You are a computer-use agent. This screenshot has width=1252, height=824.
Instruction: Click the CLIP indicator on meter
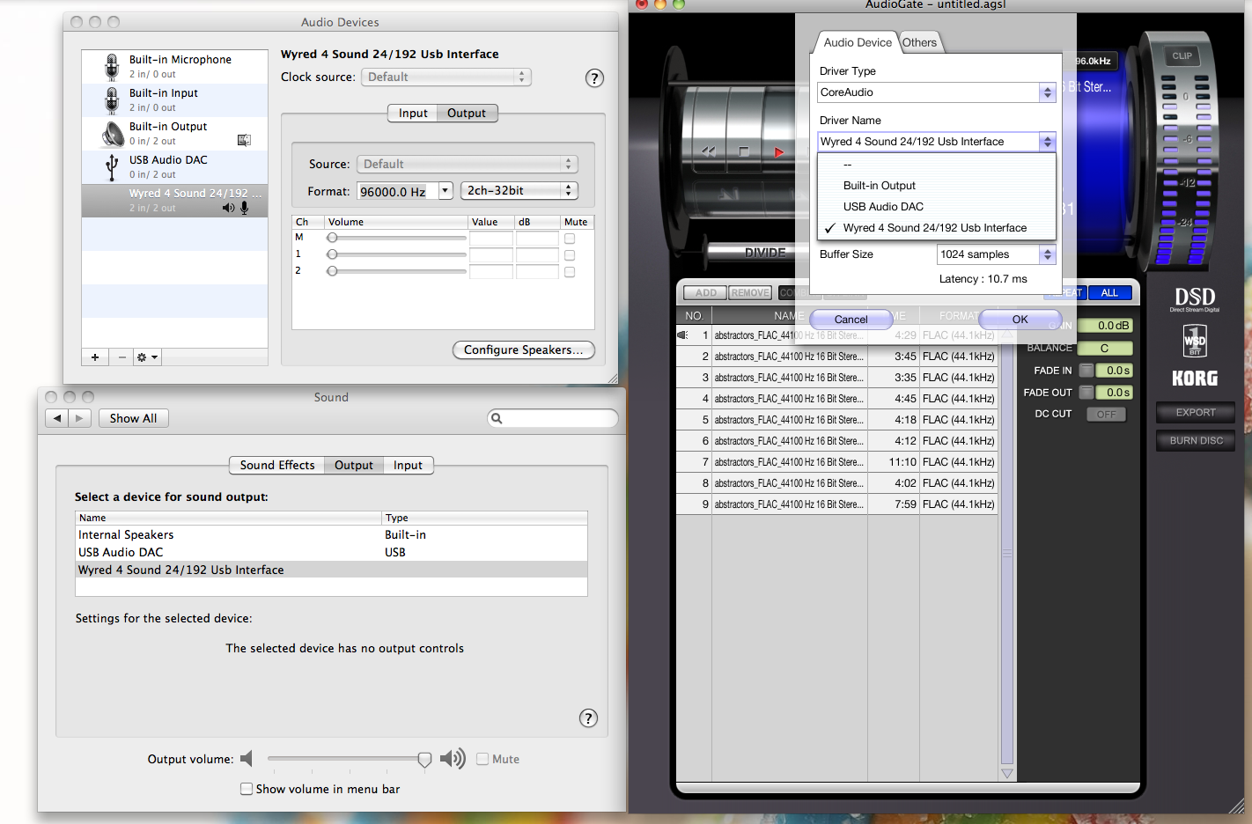coord(1182,55)
